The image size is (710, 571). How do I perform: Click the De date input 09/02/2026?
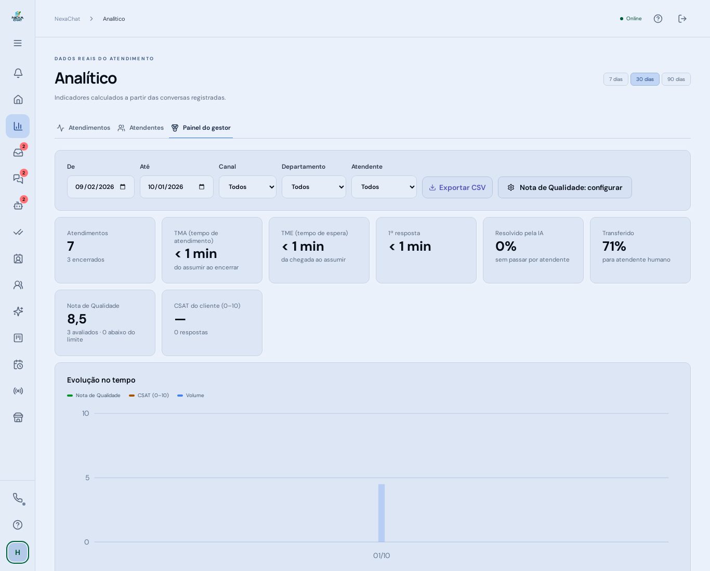point(101,187)
